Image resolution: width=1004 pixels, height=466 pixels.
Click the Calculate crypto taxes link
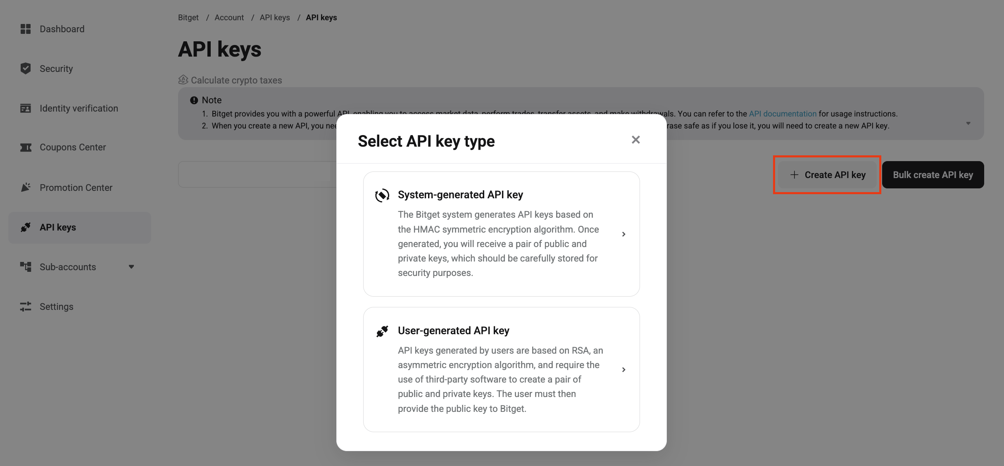coord(236,80)
